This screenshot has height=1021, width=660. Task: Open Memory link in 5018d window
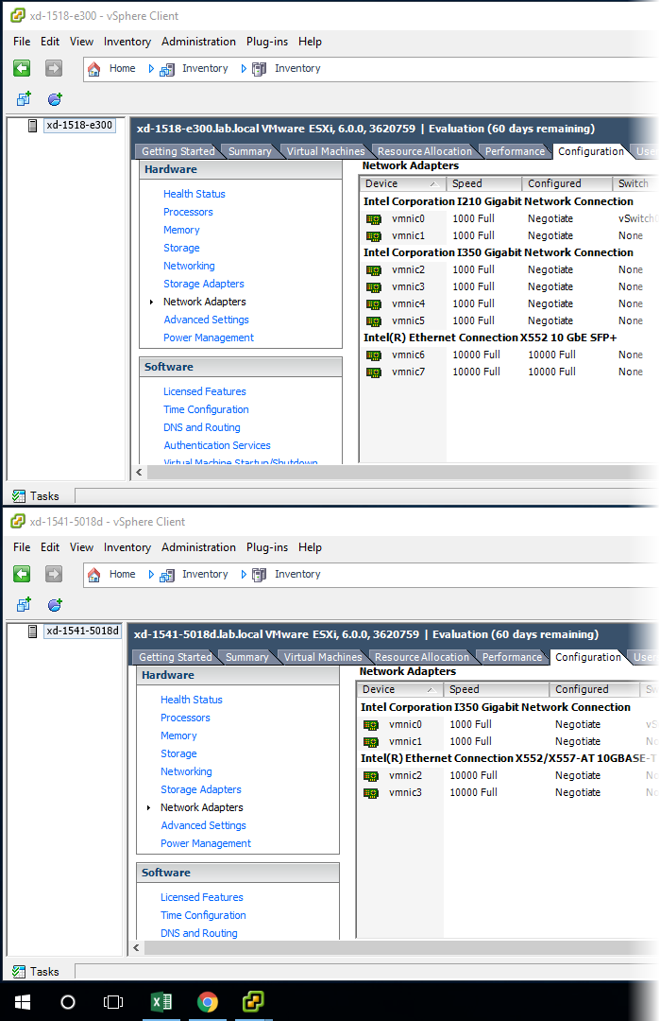178,735
